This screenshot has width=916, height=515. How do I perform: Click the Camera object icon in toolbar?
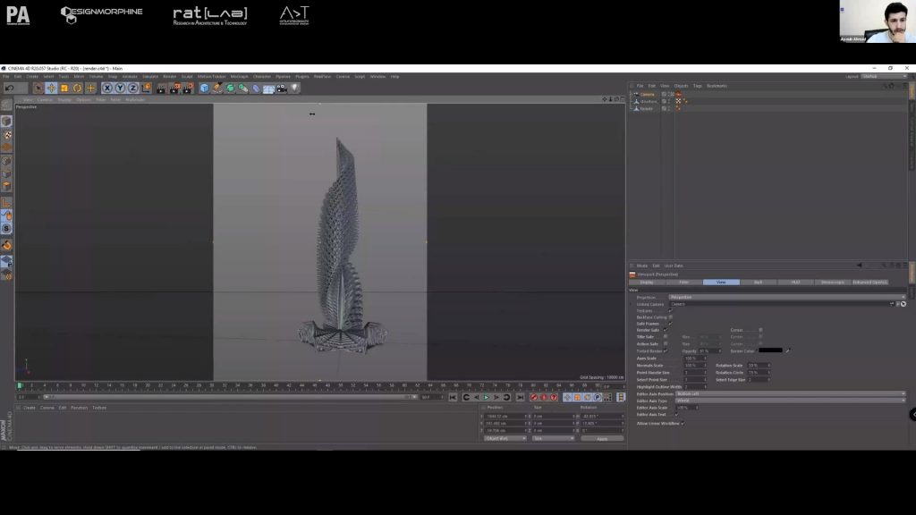click(282, 88)
